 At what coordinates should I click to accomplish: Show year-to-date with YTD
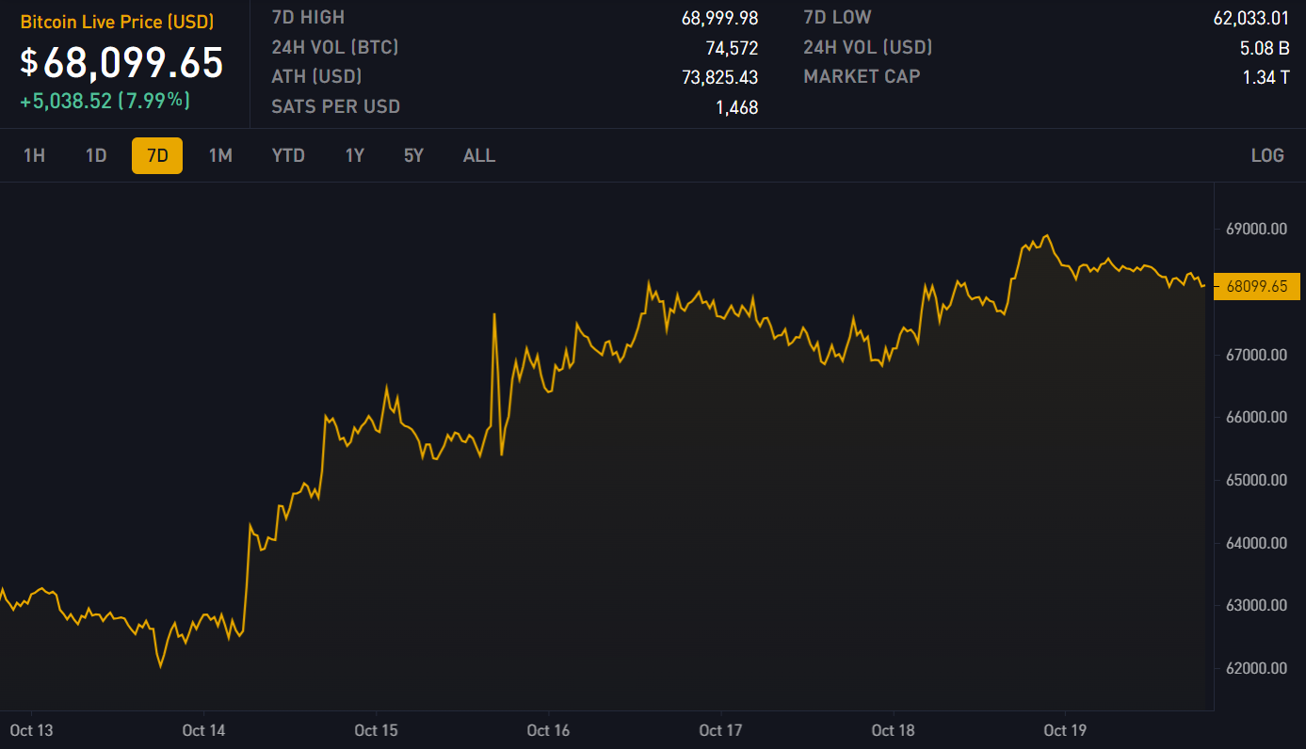pos(288,155)
